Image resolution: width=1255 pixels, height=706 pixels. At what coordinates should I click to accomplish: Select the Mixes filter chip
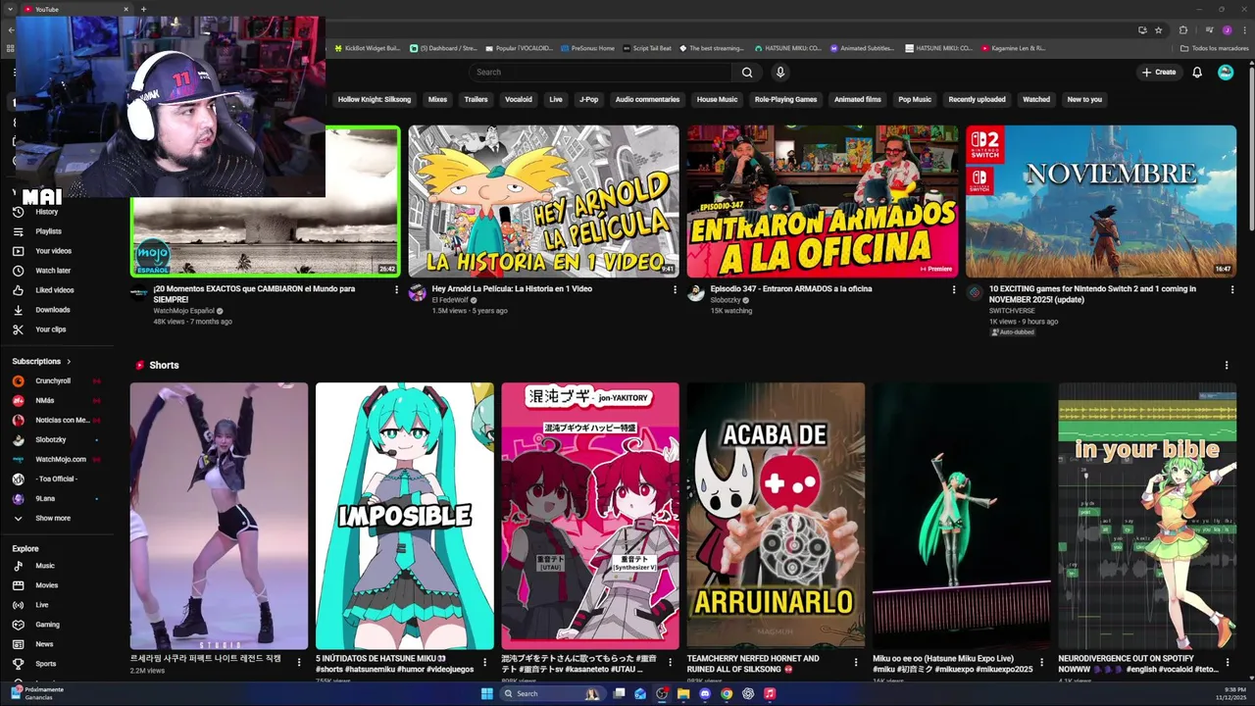tap(437, 99)
